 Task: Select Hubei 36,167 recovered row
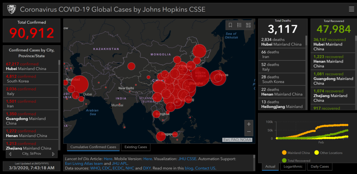coord(333,44)
